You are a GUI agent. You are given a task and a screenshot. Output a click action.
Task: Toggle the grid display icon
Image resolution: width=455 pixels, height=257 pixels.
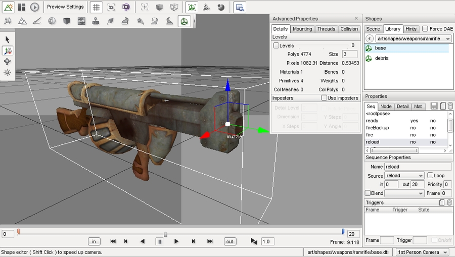[x=97, y=7]
